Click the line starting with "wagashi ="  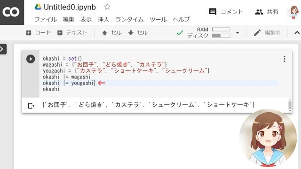coord(104,65)
